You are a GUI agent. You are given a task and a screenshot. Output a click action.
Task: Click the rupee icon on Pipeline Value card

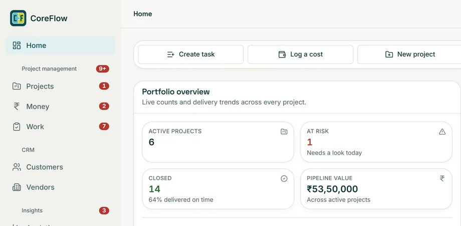(442, 178)
